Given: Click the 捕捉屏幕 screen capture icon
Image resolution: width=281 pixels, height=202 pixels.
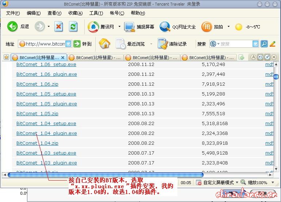Looking at the screenshot, I should (x=130, y=27).
